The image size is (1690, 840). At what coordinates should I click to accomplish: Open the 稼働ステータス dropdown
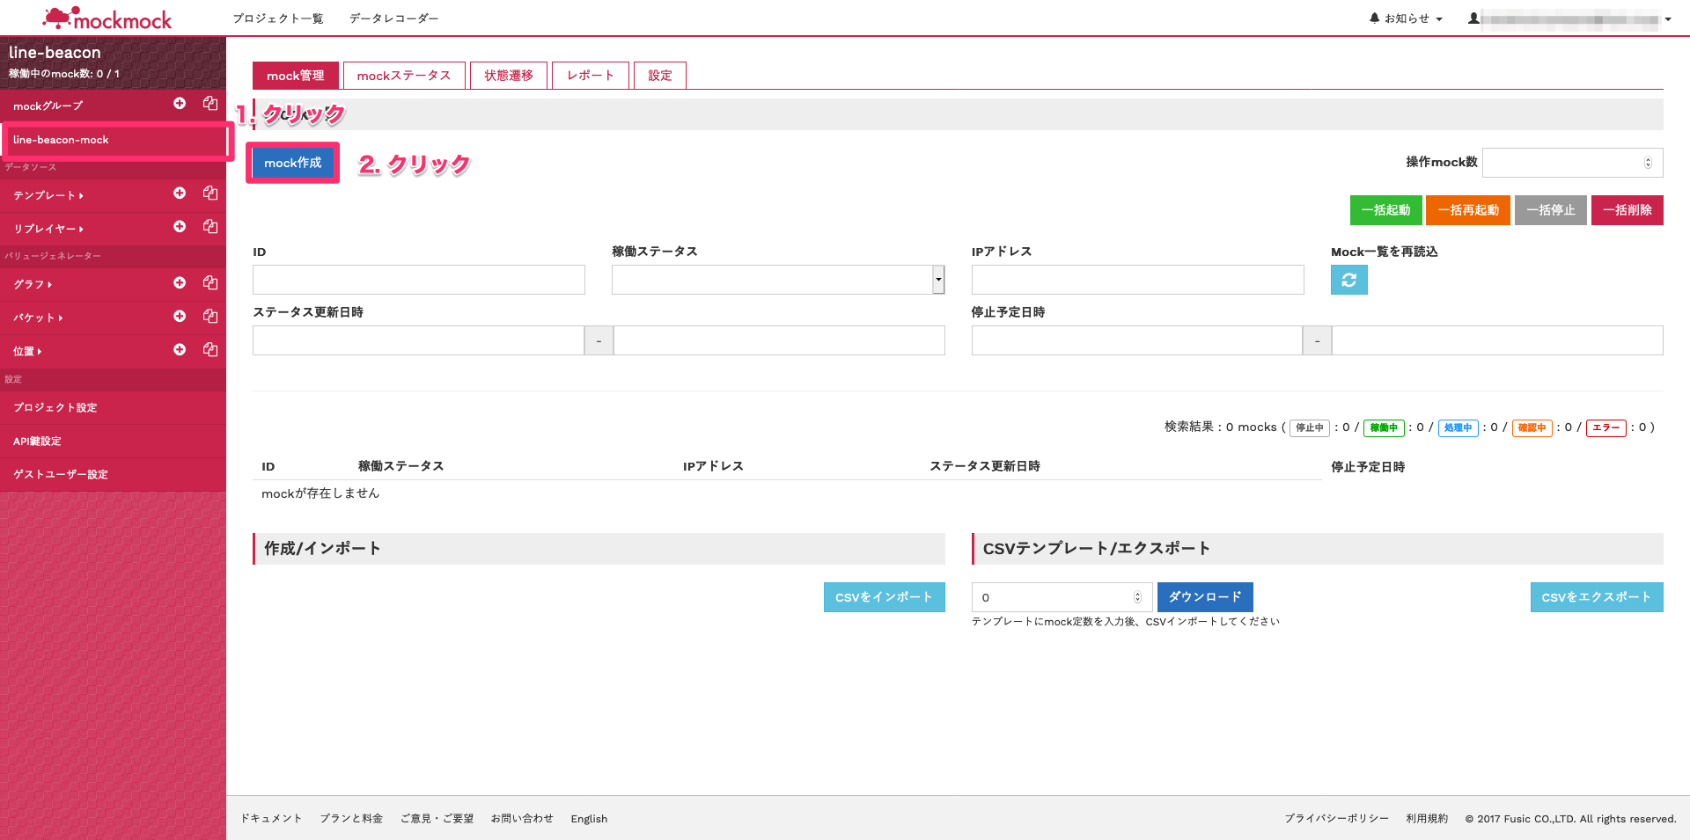[x=937, y=280]
